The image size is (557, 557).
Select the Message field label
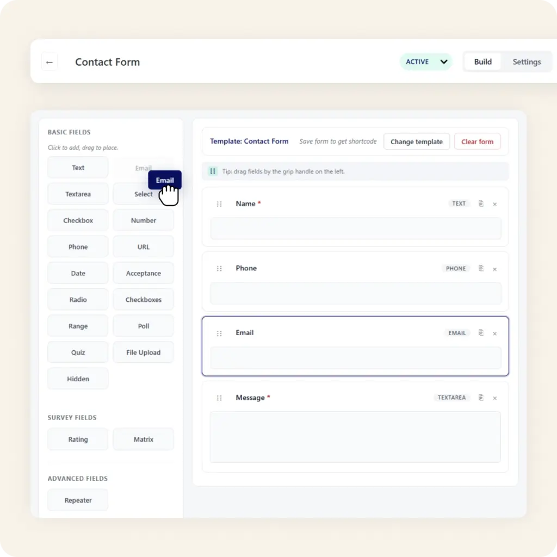(x=250, y=398)
